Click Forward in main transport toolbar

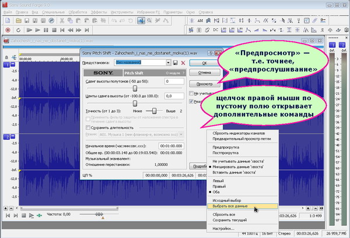point(79,30)
